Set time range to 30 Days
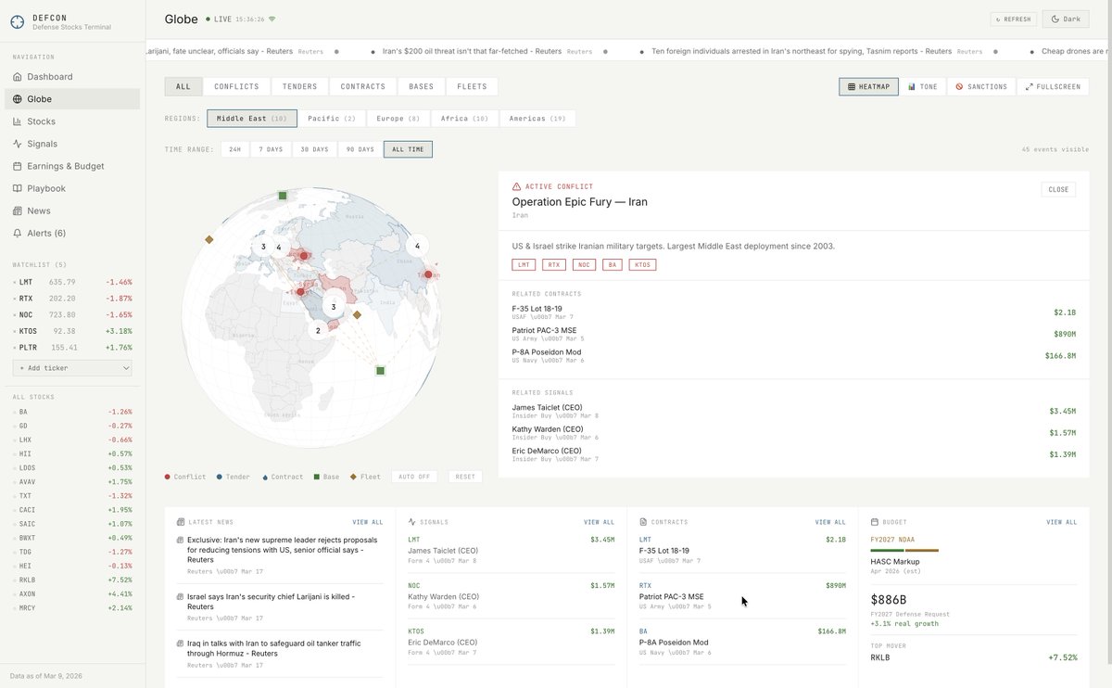The width and height of the screenshot is (1112, 688). coord(314,149)
